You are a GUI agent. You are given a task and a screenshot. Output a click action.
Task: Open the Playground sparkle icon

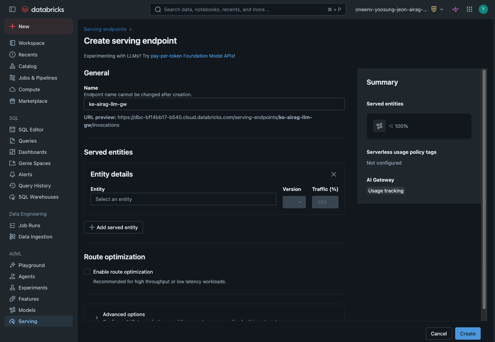click(12, 265)
